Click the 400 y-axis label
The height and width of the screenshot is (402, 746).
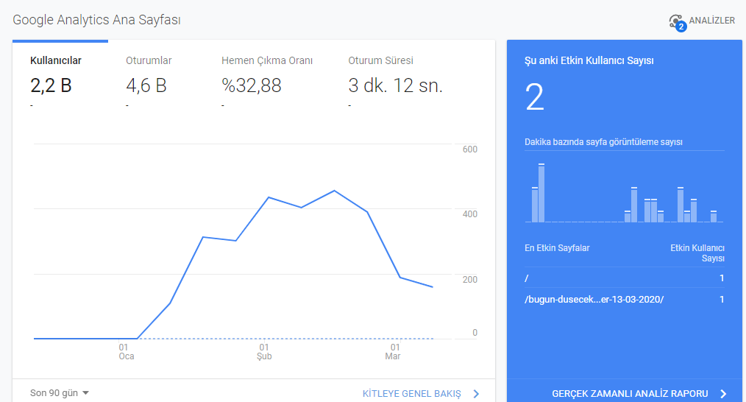(x=469, y=214)
